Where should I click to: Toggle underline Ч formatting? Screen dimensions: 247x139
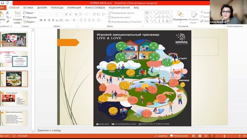[49, 20]
